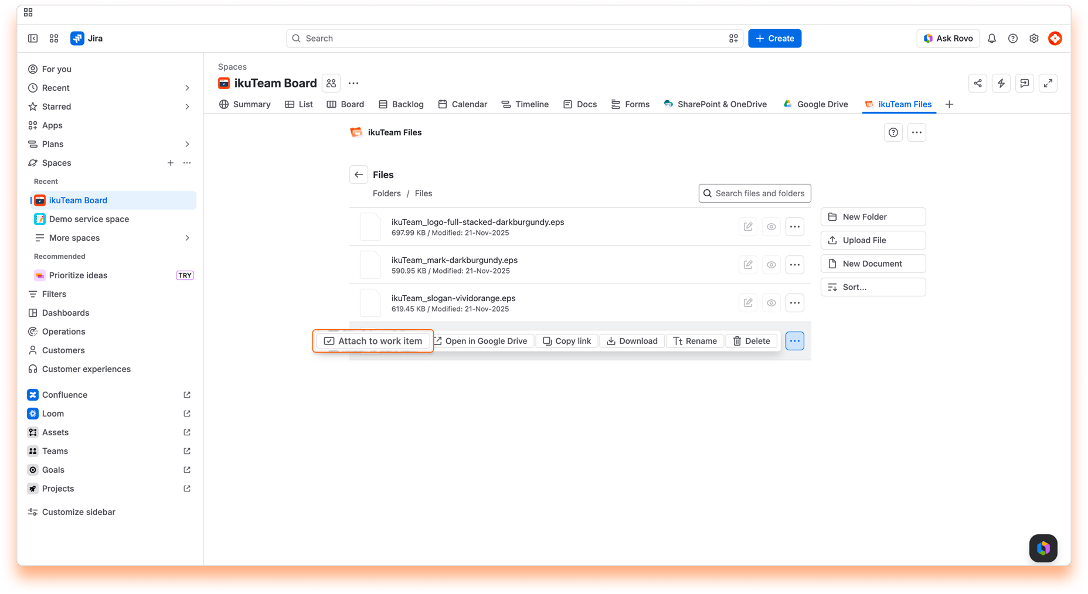Open the user profile avatar
Viewport: 1088px width, 594px height.
(x=1055, y=38)
